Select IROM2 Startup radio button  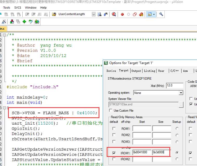(x=177, y=159)
